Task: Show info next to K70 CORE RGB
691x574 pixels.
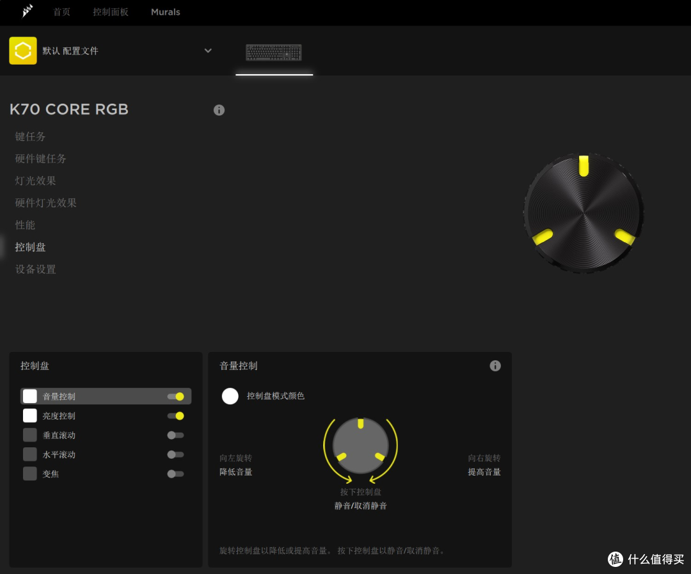Action: coord(219,110)
